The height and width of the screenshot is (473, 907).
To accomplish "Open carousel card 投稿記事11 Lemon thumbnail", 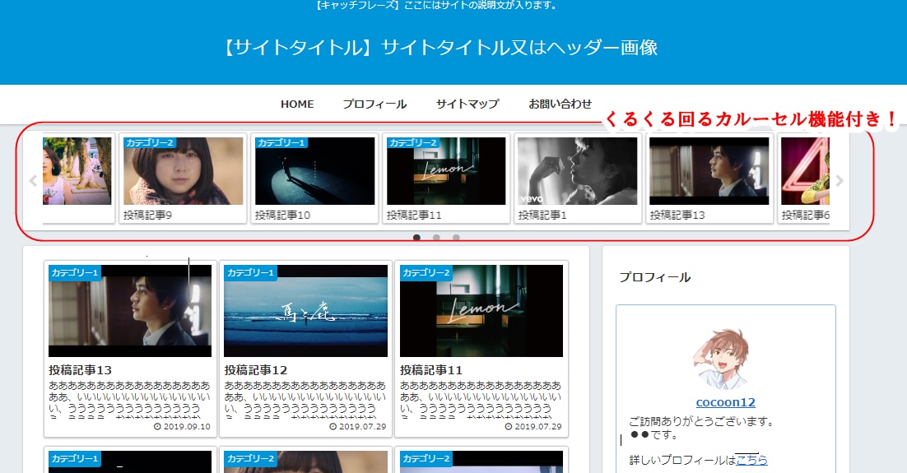I will [x=446, y=171].
